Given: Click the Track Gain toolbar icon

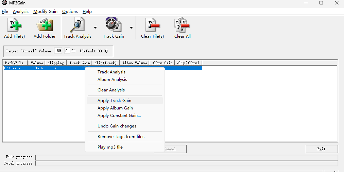Looking at the screenshot, I should coord(114,28).
